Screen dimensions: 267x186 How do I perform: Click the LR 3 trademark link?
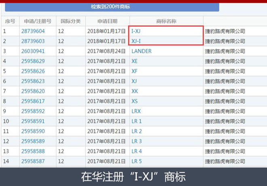pos(137,141)
